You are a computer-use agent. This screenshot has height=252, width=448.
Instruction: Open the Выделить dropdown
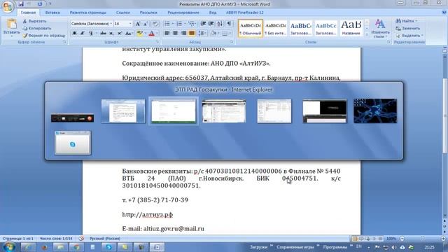pyautogui.click(x=409, y=36)
